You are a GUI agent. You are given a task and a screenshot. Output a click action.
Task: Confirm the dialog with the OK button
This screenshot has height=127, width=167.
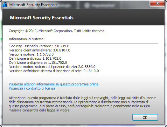145,117
